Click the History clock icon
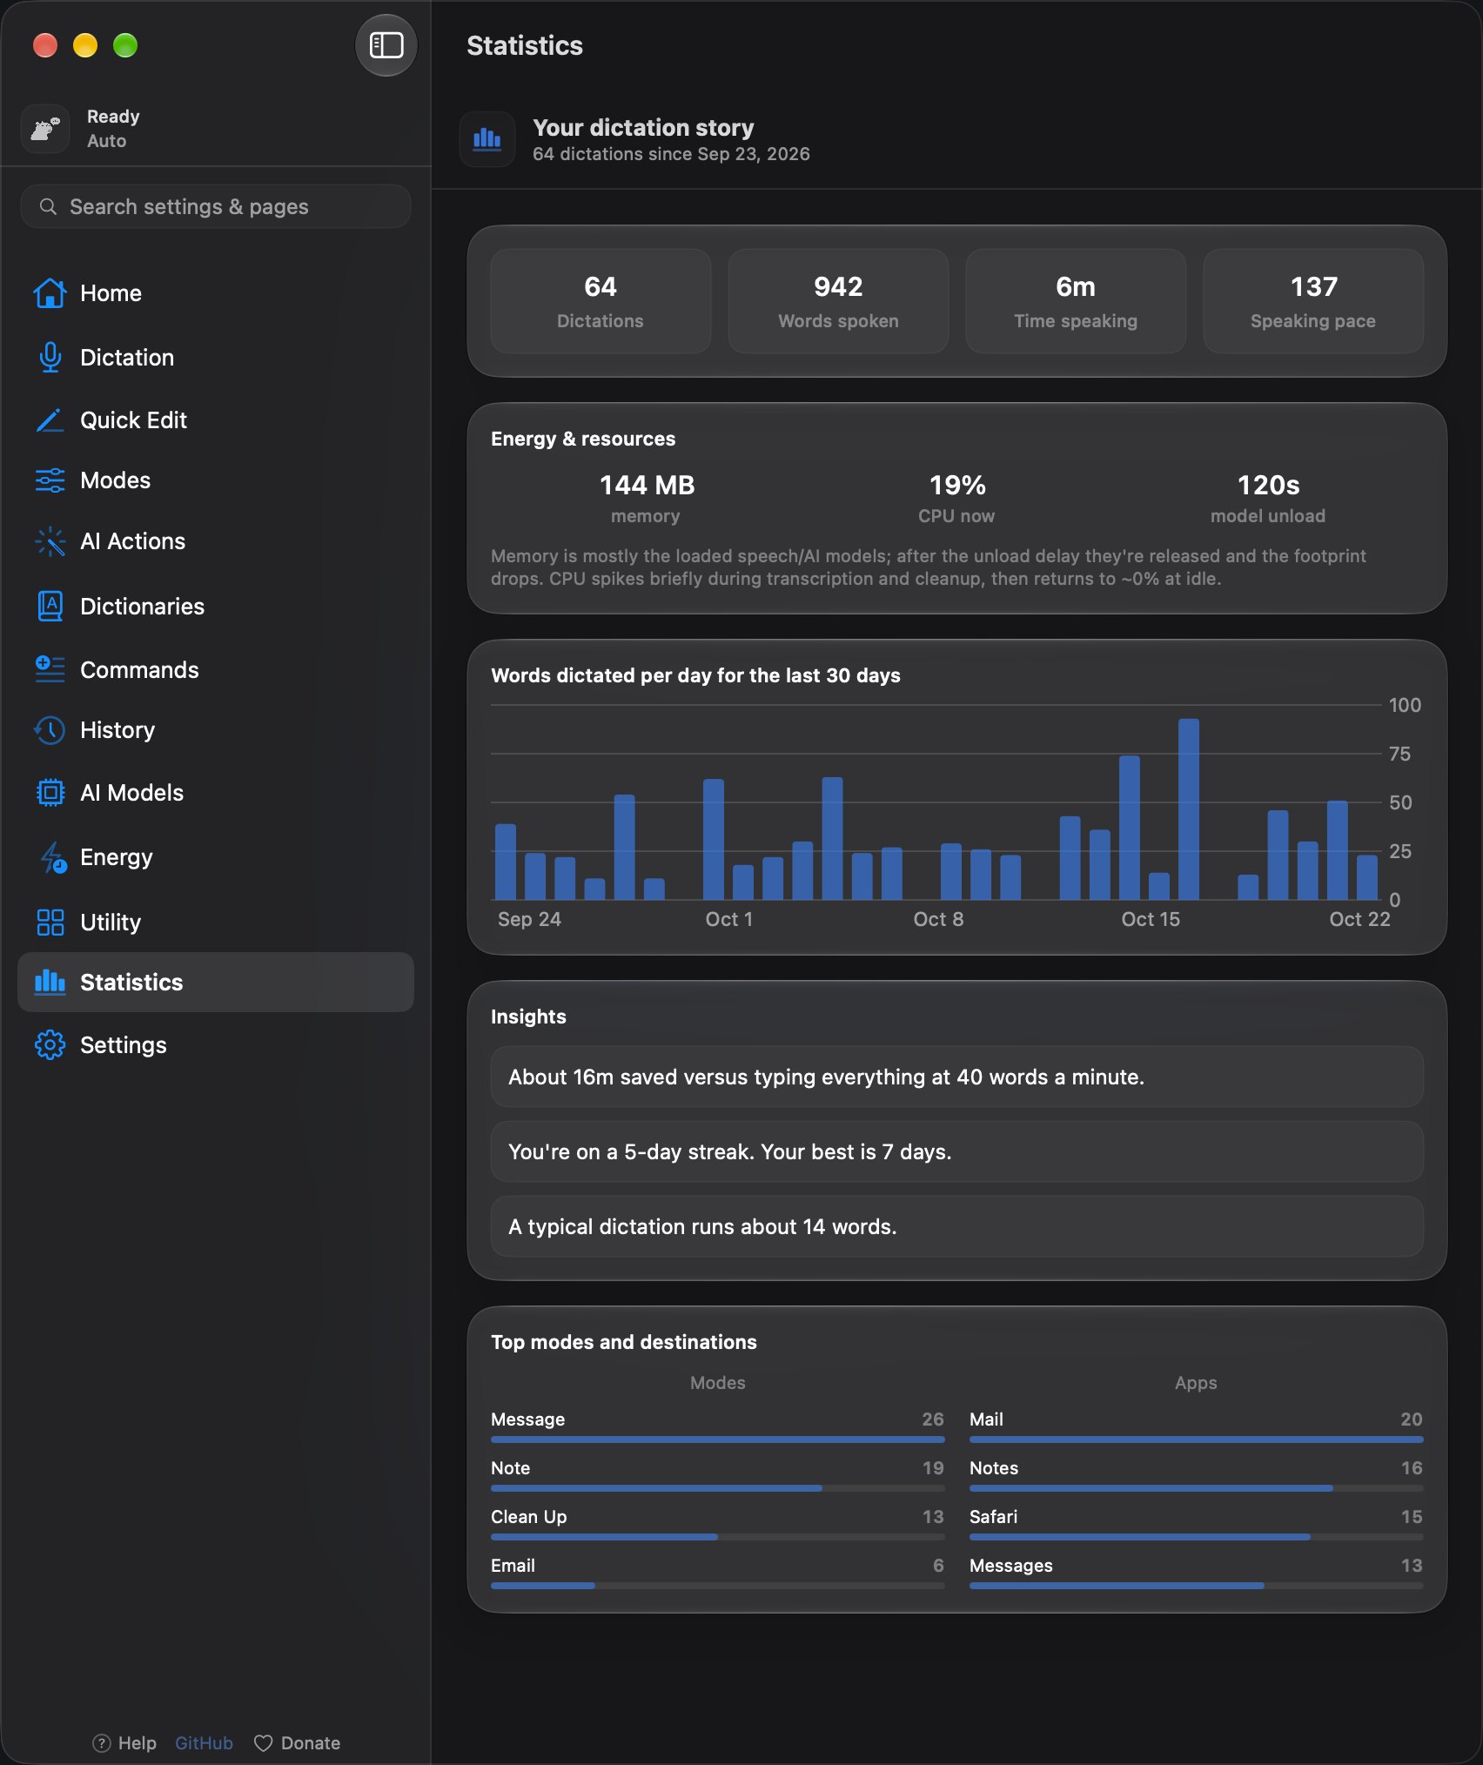The image size is (1483, 1765). (x=50, y=730)
